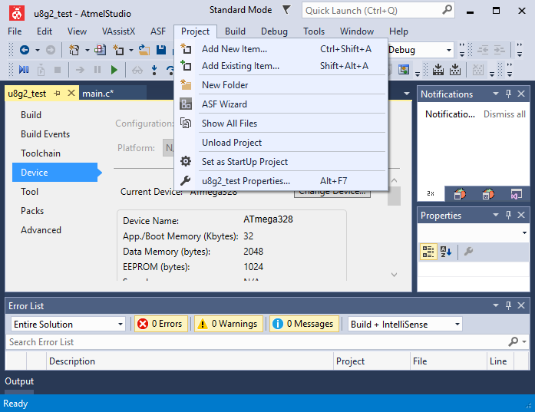
Task: Open the Entire Solution scope dropdown
Action: point(67,324)
